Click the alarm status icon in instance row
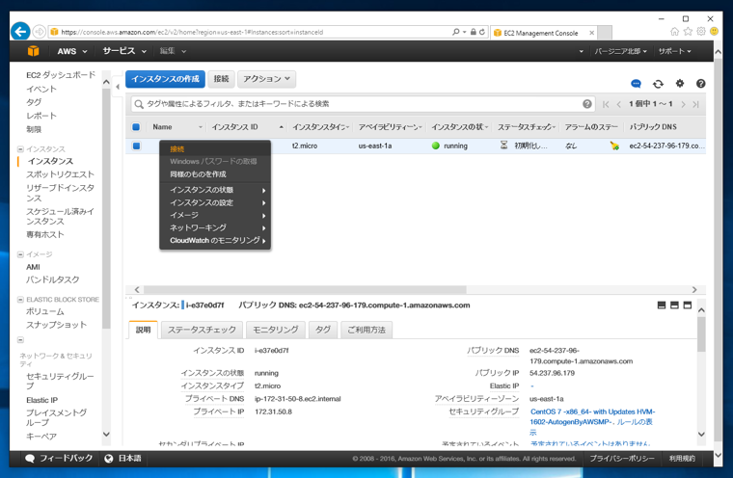Screen dimensions: 733x478 coord(614,146)
